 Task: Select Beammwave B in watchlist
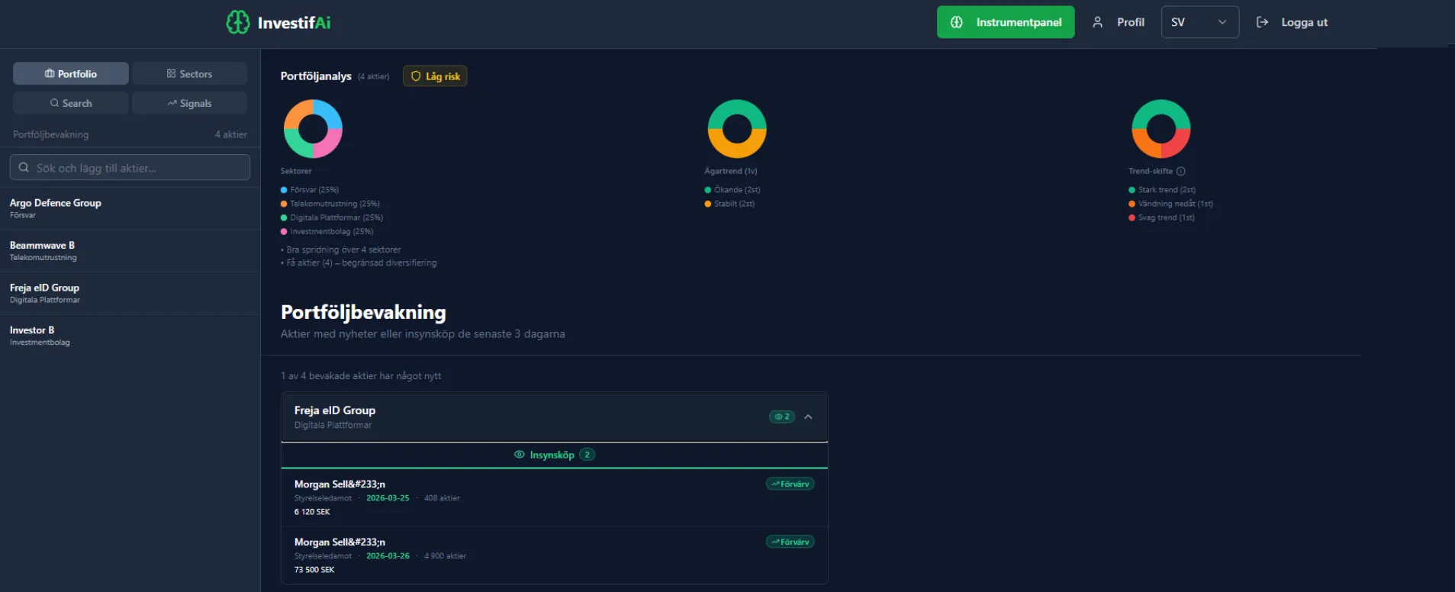click(130, 251)
